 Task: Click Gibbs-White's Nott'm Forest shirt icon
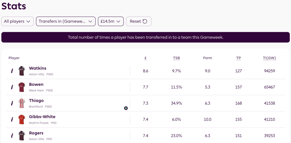(22, 119)
